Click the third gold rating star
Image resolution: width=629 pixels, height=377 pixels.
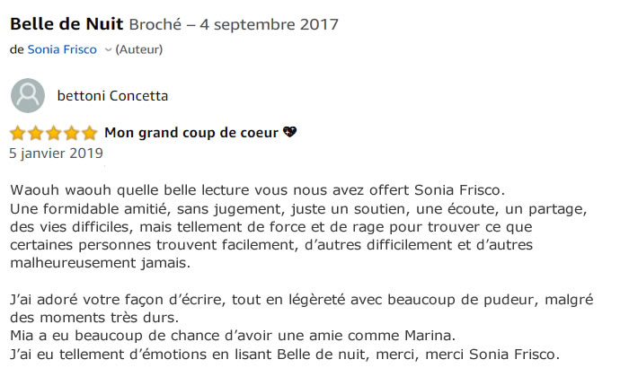tap(54, 133)
